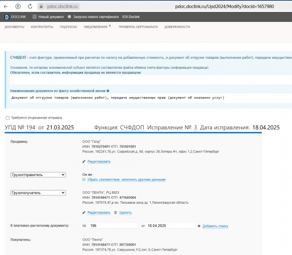Click minus icon beside Убрать соответствие

point(84,179)
